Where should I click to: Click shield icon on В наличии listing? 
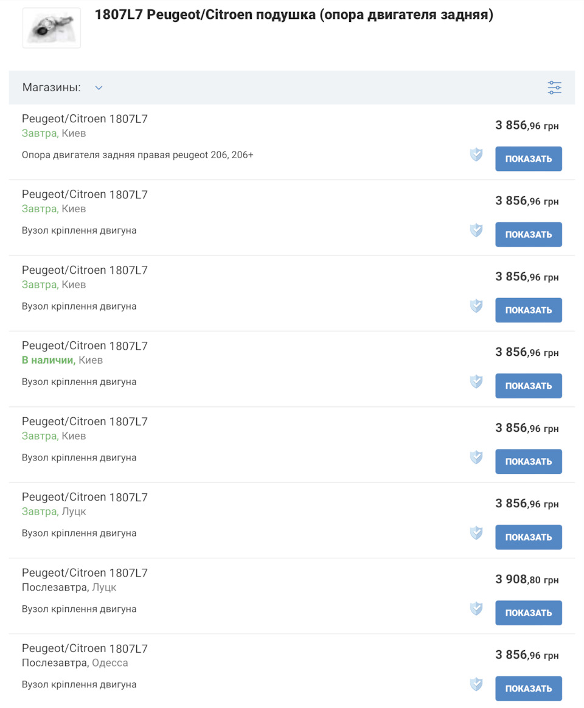[476, 381]
